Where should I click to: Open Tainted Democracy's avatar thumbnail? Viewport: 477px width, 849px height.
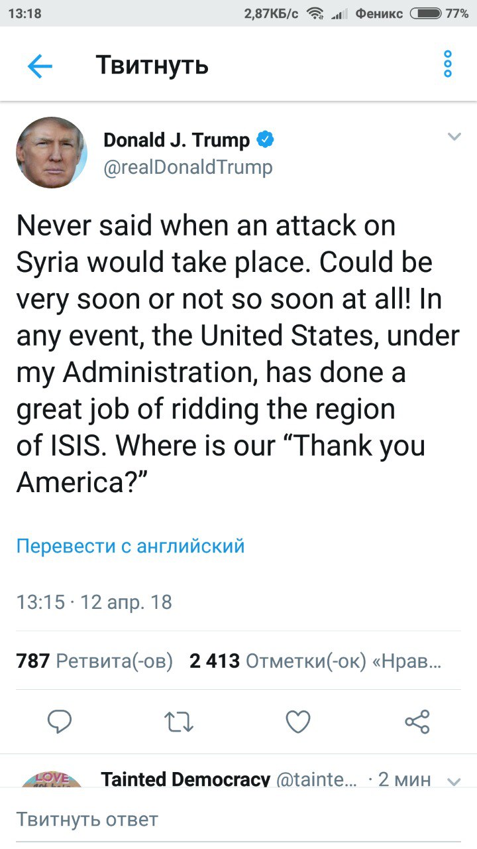(x=52, y=779)
